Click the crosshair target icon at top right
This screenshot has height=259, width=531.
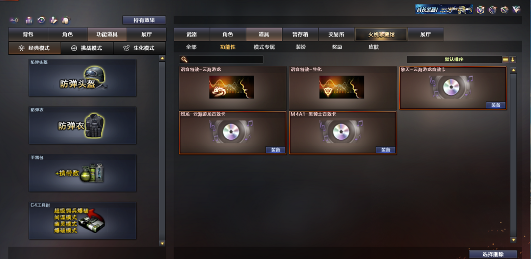click(493, 10)
